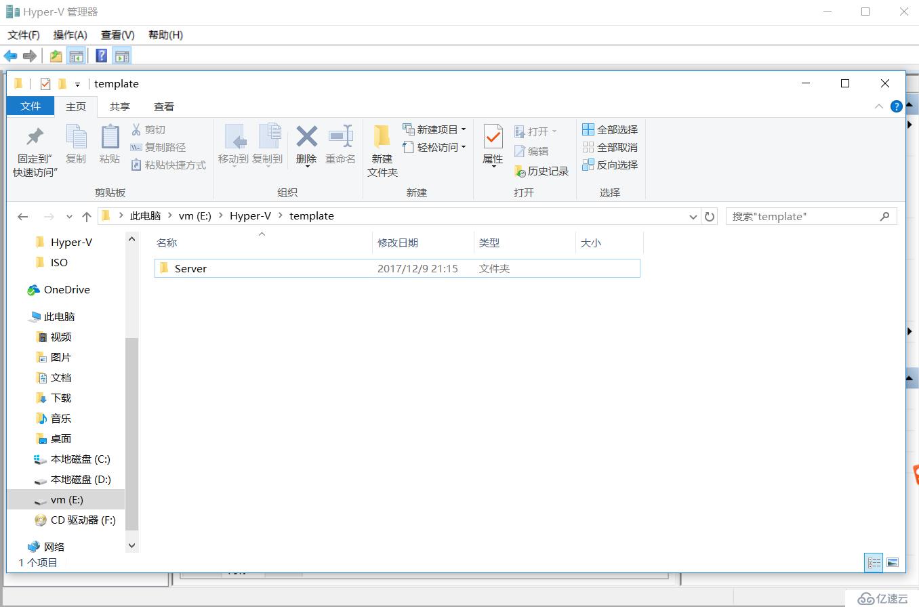Viewport: 919px width, 607px height.
Task: Click Hyper-V Manager up-folder toolbar icon
Action: click(x=56, y=56)
